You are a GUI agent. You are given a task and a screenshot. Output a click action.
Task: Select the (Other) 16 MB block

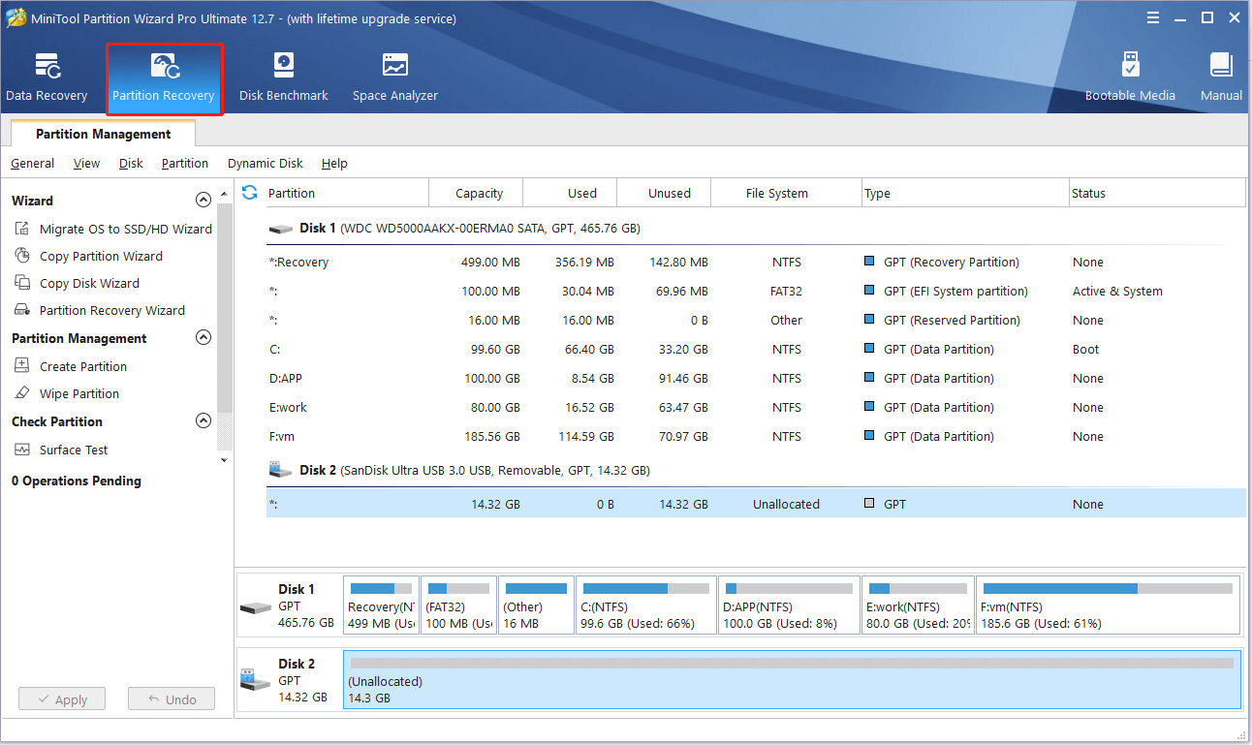pyautogui.click(x=536, y=605)
